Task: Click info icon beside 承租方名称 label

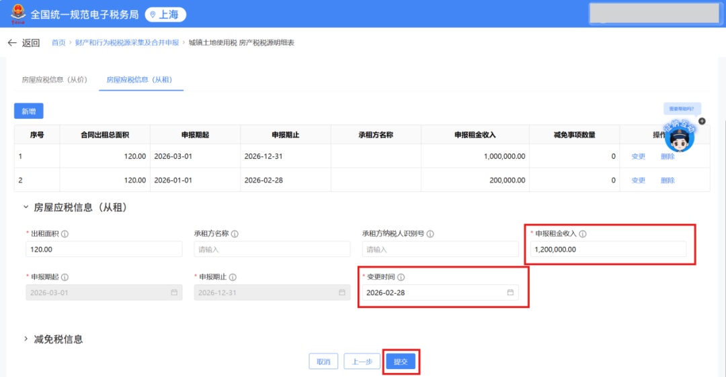Action: [235, 234]
